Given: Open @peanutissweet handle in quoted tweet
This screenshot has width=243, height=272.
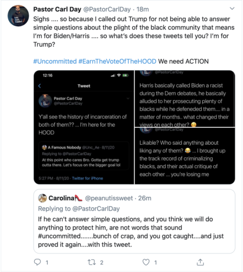Looking at the screenshot, I should pos(109,198).
